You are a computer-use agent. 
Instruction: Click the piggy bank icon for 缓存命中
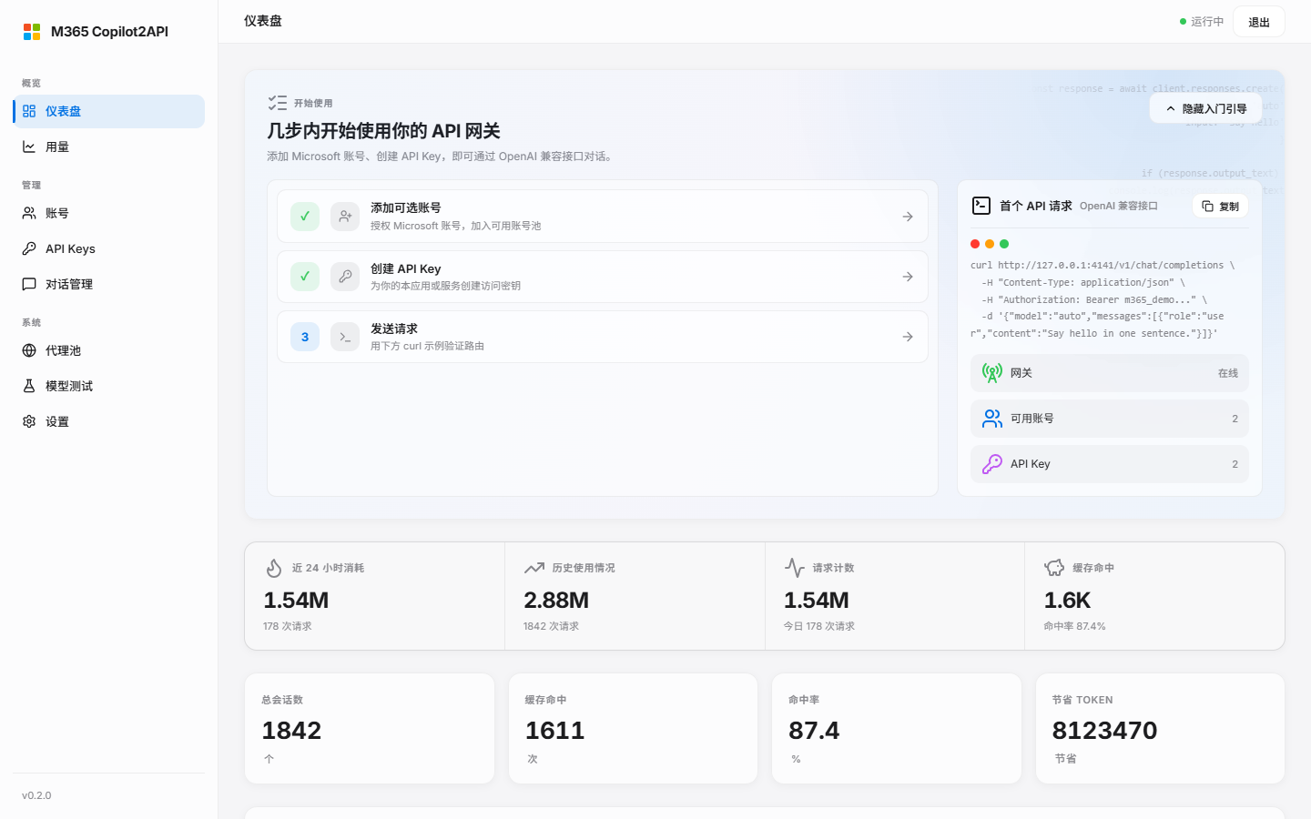tap(1054, 568)
